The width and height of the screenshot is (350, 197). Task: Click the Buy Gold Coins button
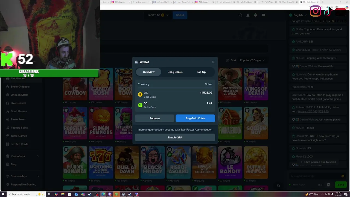coord(195,118)
